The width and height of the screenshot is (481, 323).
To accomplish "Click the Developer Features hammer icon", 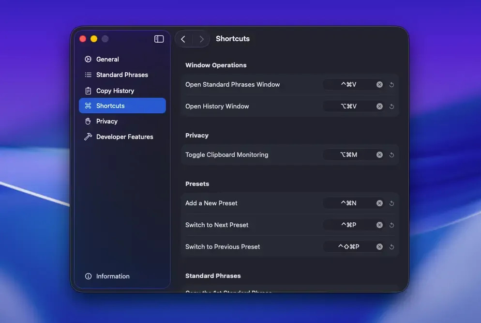I will tap(88, 137).
